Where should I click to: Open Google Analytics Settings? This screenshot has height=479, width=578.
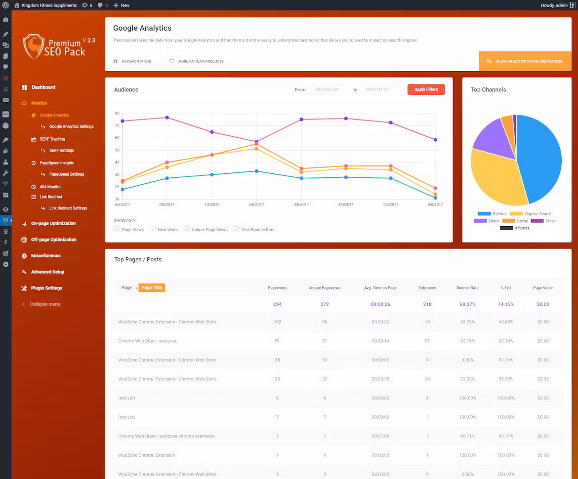tap(72, 127)
